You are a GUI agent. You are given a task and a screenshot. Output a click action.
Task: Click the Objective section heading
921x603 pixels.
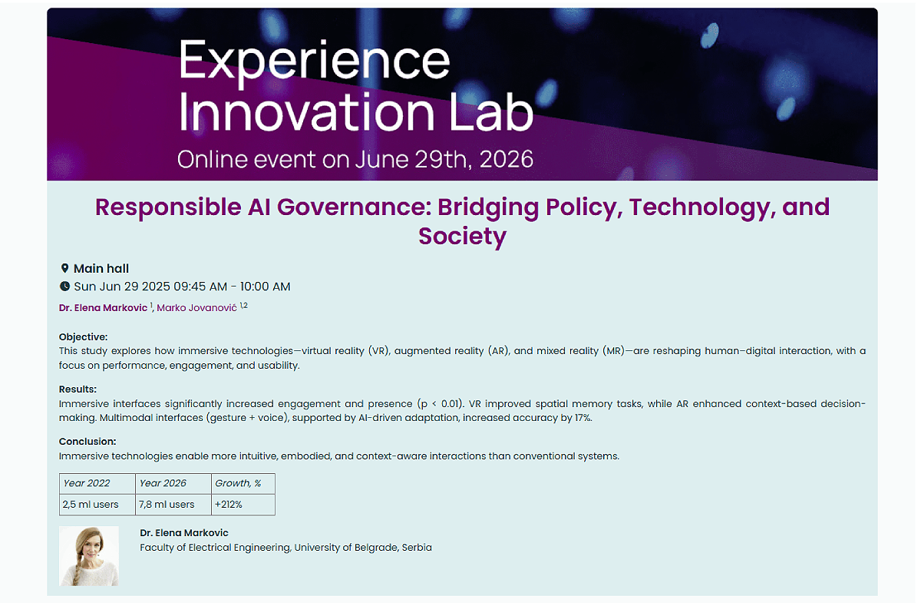(84, 336)
